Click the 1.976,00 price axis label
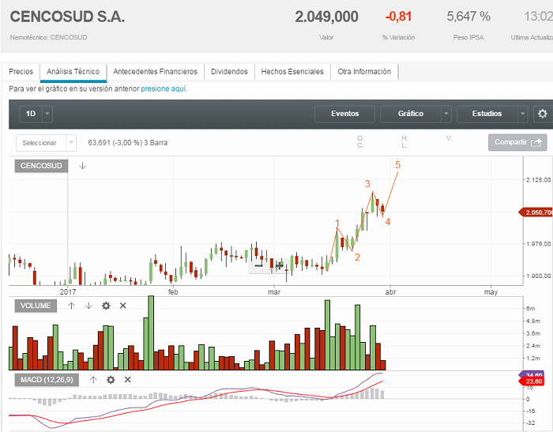Viewport: 553px width, 432px height. (x=539, y=244)
